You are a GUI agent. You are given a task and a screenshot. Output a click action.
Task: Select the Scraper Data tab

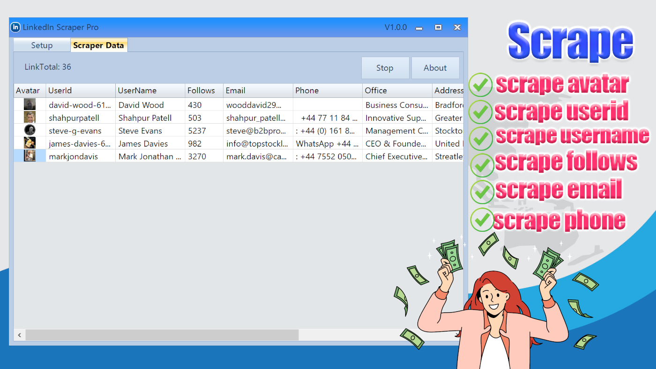[98, 45]
